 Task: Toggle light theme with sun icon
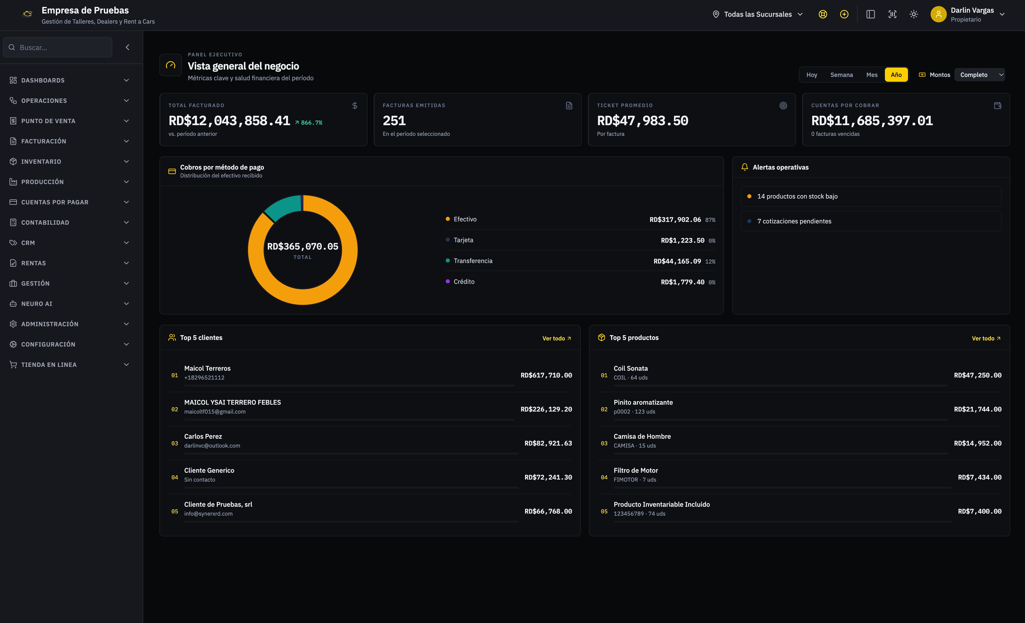[914, 14]
